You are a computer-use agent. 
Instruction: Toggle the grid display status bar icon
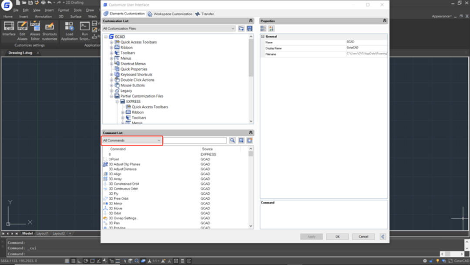(x=73, y=261)
